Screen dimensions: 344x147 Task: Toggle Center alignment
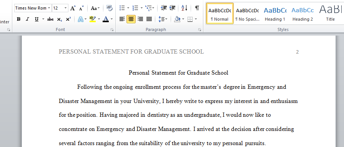click(x=131, y=19)
